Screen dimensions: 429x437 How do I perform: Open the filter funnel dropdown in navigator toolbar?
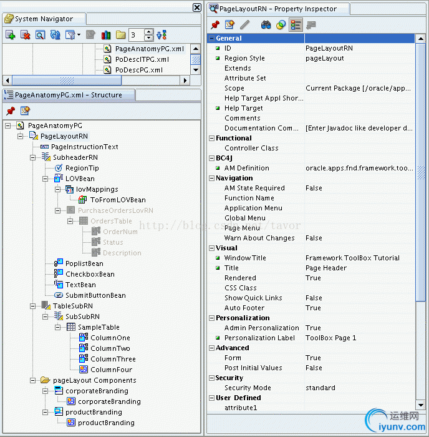coord(72,35)
